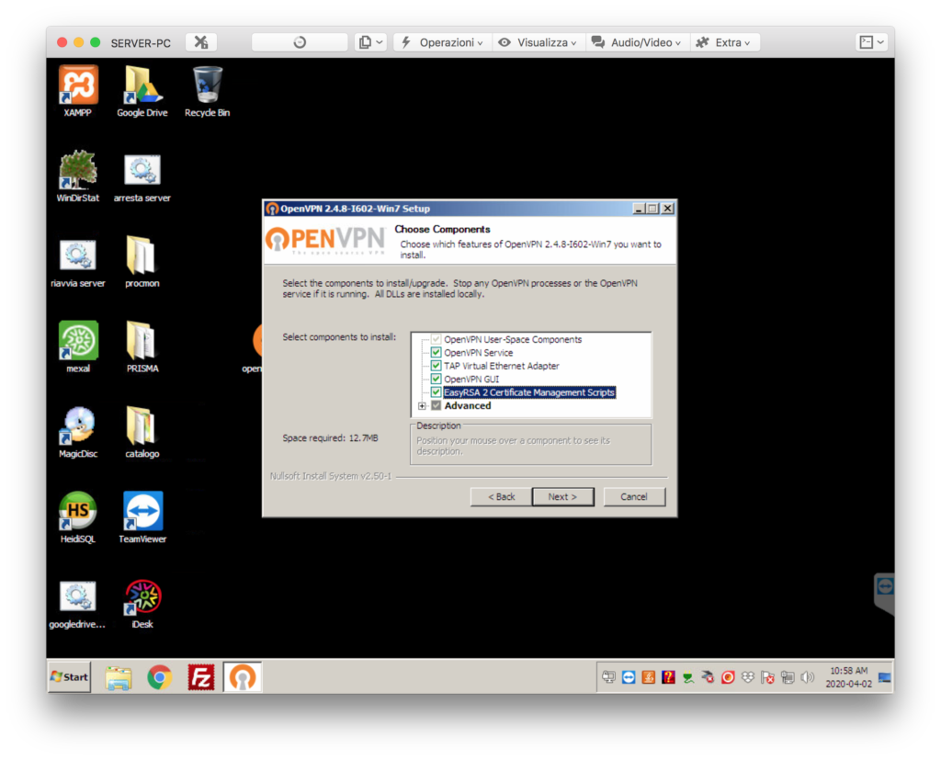Click the Action Center flag tray icon
Screen dimensions: 941x760
coord(767,678)
